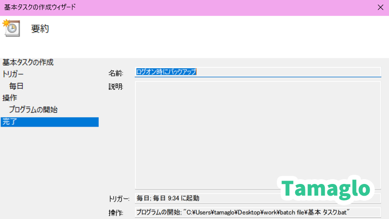This screenshot has height=219, width=389.
Task: Click the task wizard clock icon
Action: coord(11,28)
